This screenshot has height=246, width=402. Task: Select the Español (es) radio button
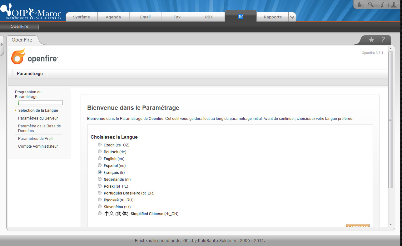[x=100, y=165]
